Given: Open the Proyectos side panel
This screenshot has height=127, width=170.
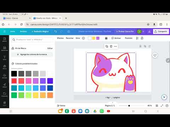Looking at the screenshot, I should [5, 95].
